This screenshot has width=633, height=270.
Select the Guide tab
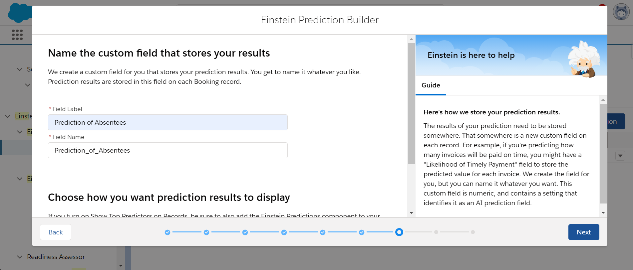pos(431,85)
